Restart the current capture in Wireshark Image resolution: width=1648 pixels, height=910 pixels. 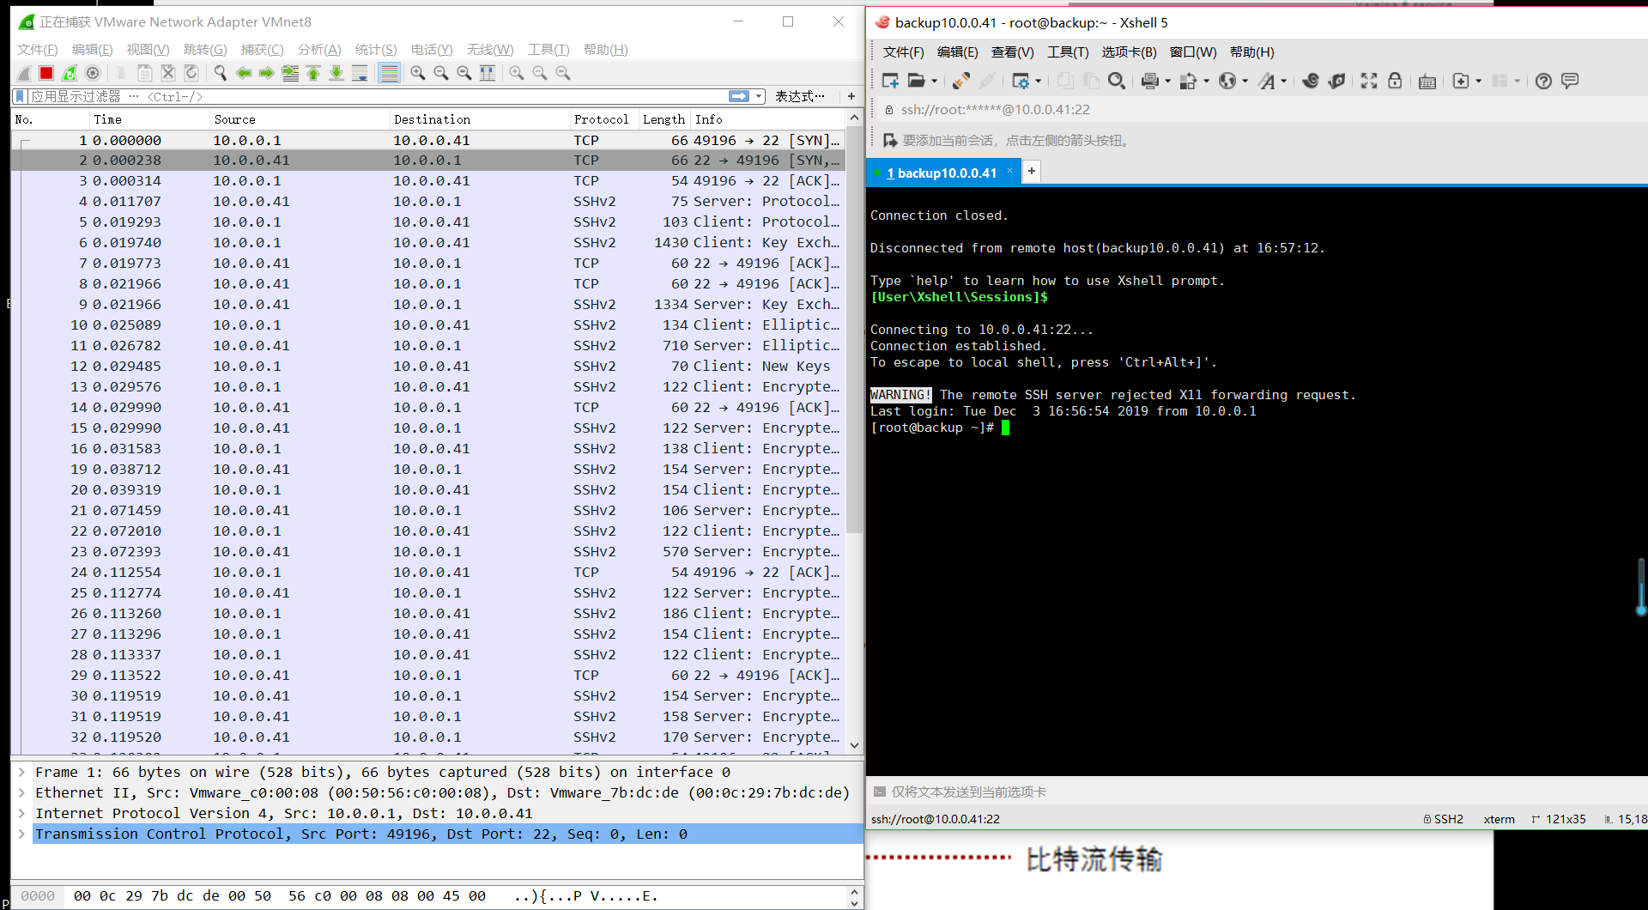click(70, 73)
